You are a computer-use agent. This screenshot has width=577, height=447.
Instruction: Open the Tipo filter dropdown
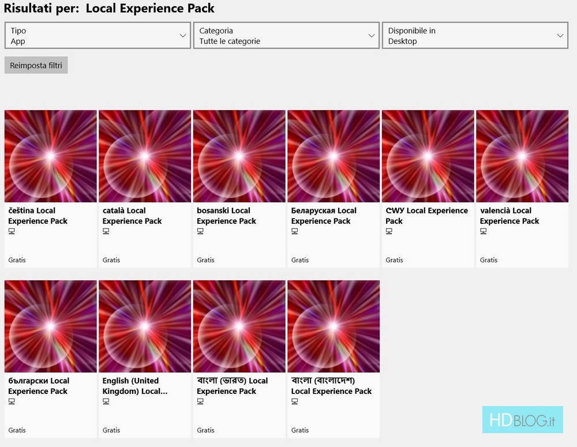point(98,36)
